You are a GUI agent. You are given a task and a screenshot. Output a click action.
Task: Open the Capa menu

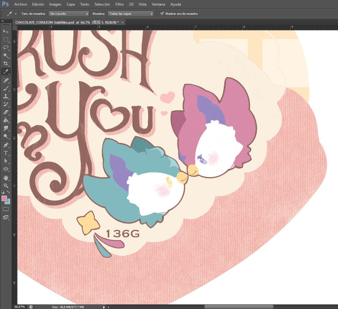tap(70, 4)
